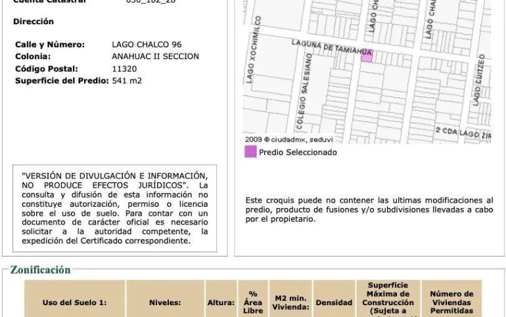Click the Versión de Divulgación disclaimer box
The height and width of the screenshot is (317, 506).
115,208
